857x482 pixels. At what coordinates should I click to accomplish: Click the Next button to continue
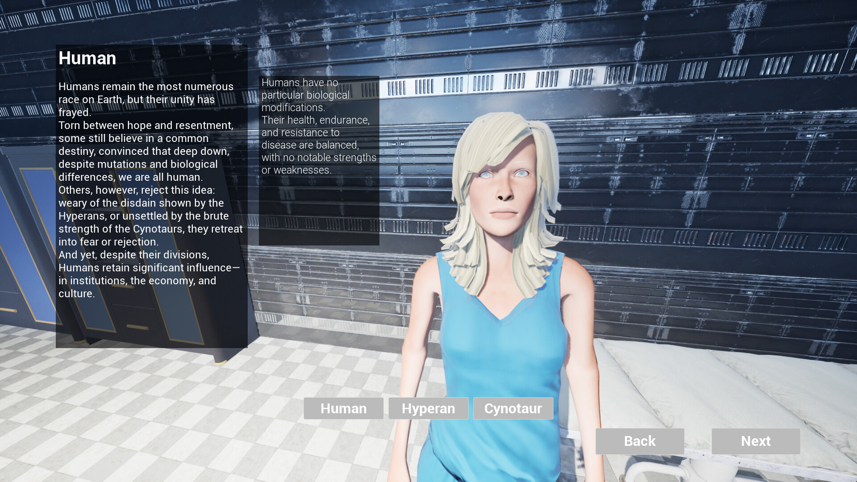(755, 441)
